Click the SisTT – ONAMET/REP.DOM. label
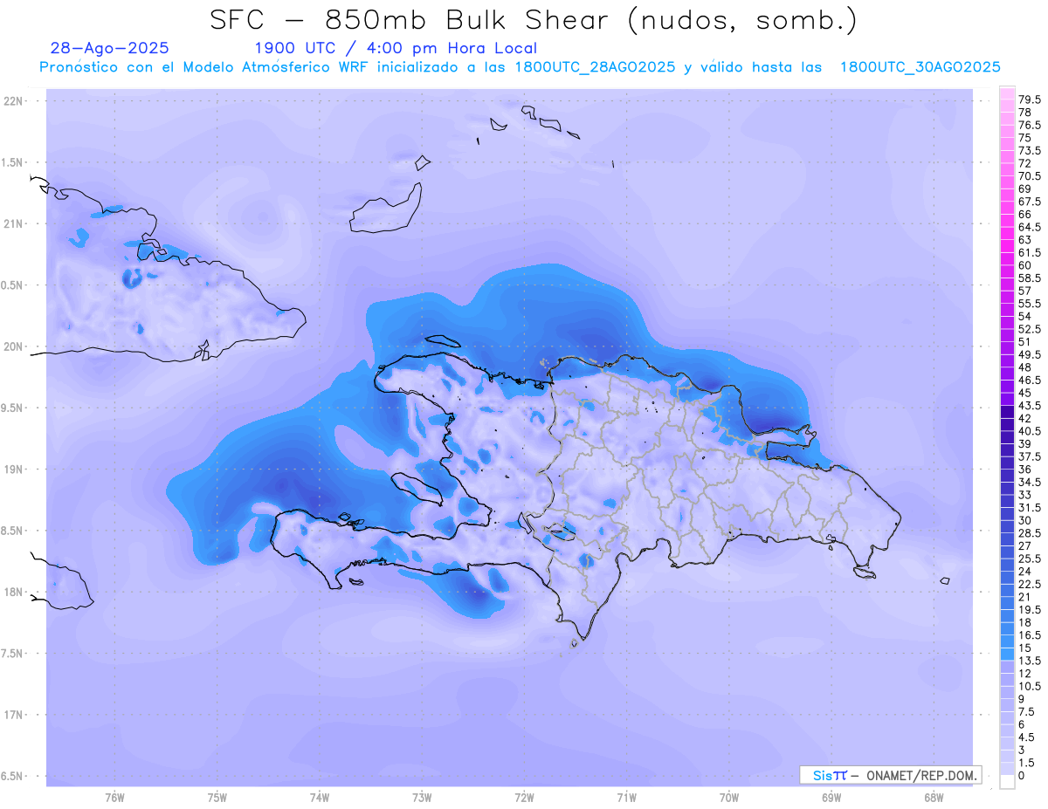This screenshot has height=809, width=1048. click(891, 775)
